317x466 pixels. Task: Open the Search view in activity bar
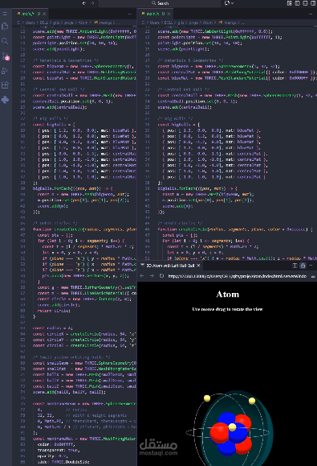pyautogui.click(x=5, y=41)
